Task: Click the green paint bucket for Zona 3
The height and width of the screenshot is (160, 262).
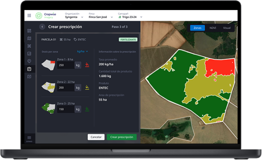Action: point(87,109)
